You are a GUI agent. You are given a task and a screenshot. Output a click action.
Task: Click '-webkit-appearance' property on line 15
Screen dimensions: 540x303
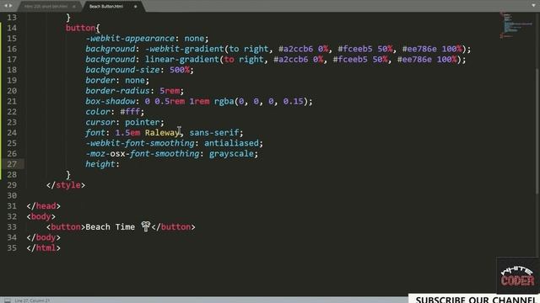[130, 38]
